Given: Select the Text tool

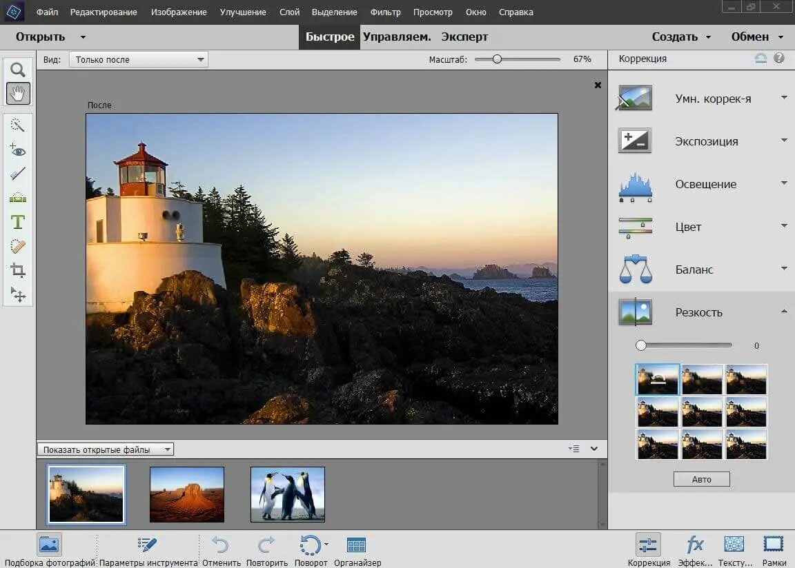Looking at the screenshot, I should pyautogui.click(x=18, y=222).
